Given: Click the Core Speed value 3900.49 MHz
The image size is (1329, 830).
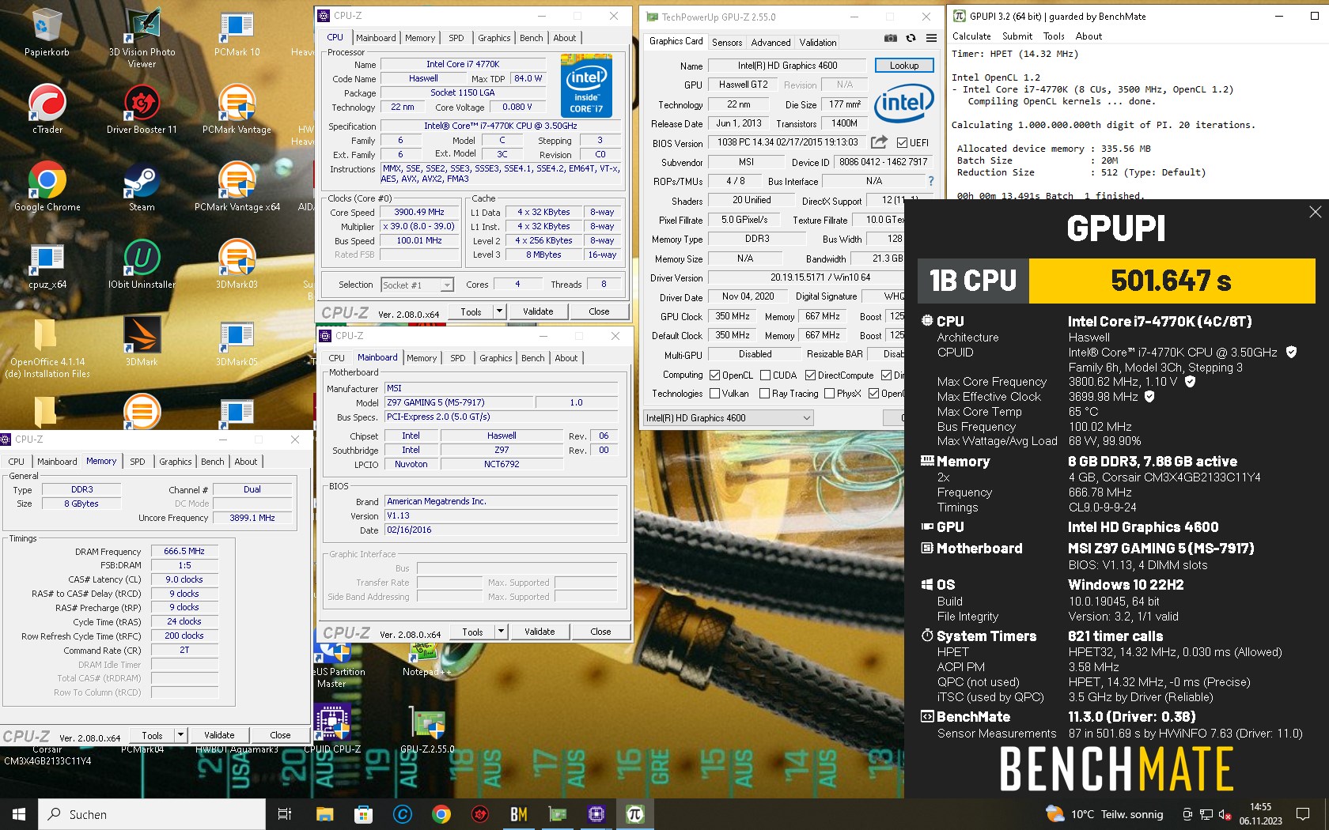Looking at the screenshot, I should [419, 212].
